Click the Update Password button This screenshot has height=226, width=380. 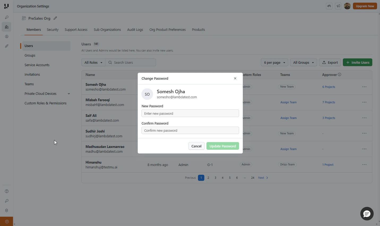click(223, 146)
